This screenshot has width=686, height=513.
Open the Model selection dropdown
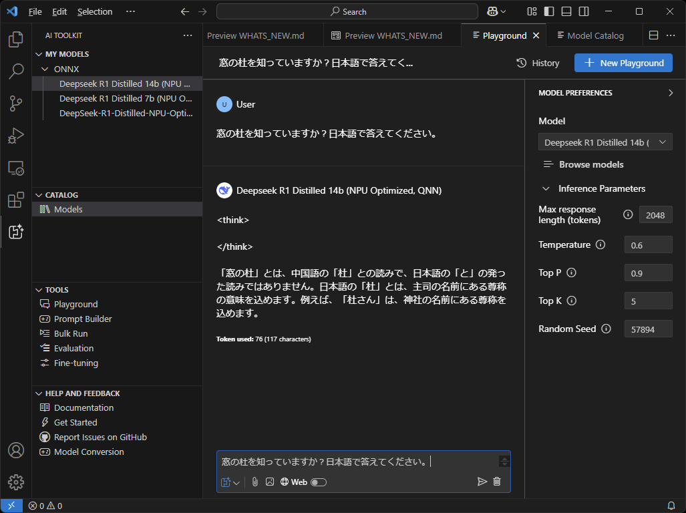pos(605,142)
